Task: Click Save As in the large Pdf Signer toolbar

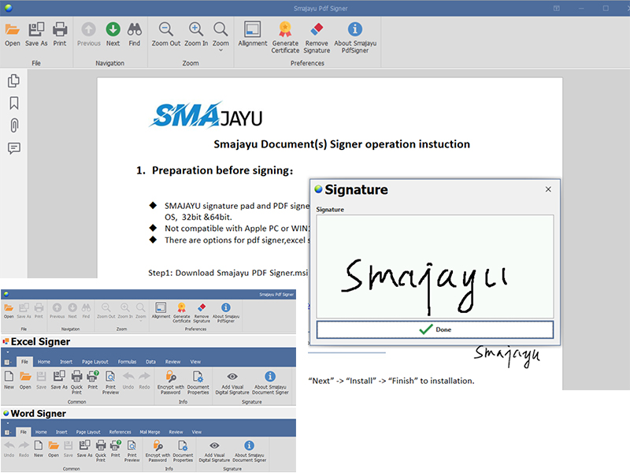Action: tap(36, 35)
